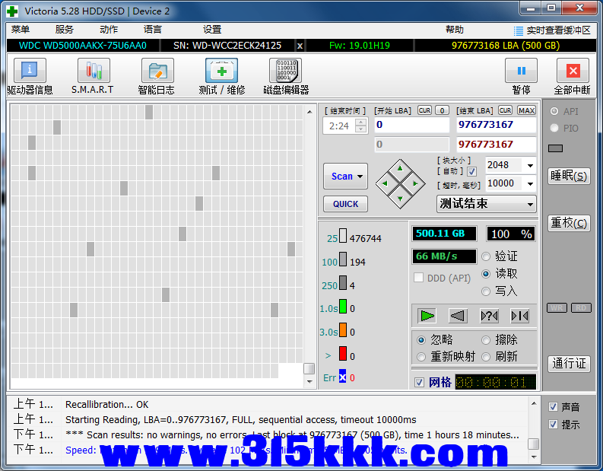Image resolution: width=603 pixels, height=471 pixels.
Task: Open the 设置 settings menu
Action: [x=212, y=30]
